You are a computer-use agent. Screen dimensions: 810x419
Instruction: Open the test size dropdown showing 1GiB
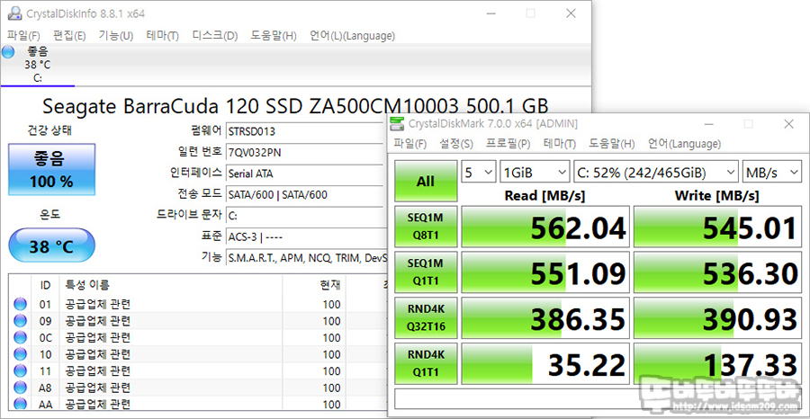pos(535,172)
